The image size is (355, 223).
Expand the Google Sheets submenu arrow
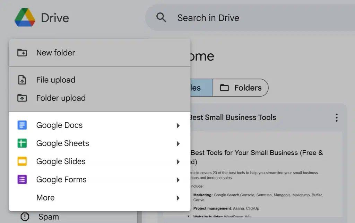pyautogui.click(x=178, y=143)
